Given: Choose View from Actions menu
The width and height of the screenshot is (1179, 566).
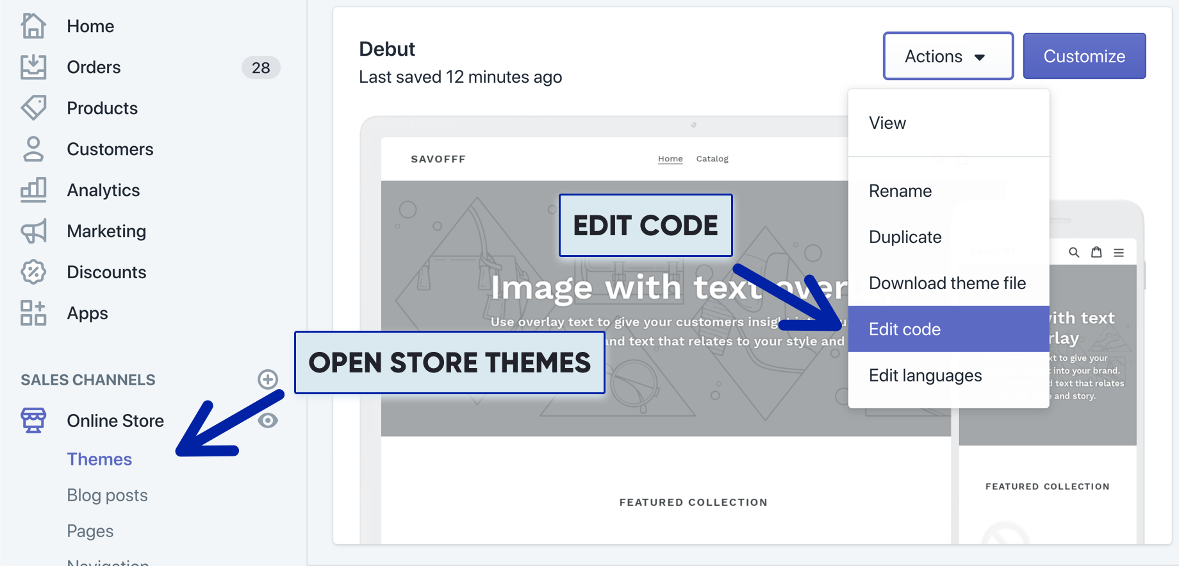Looking at the screenshot, I should (948, 123).
